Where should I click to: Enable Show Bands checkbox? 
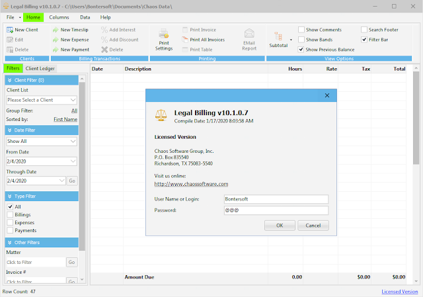click(x=301, y=40)
